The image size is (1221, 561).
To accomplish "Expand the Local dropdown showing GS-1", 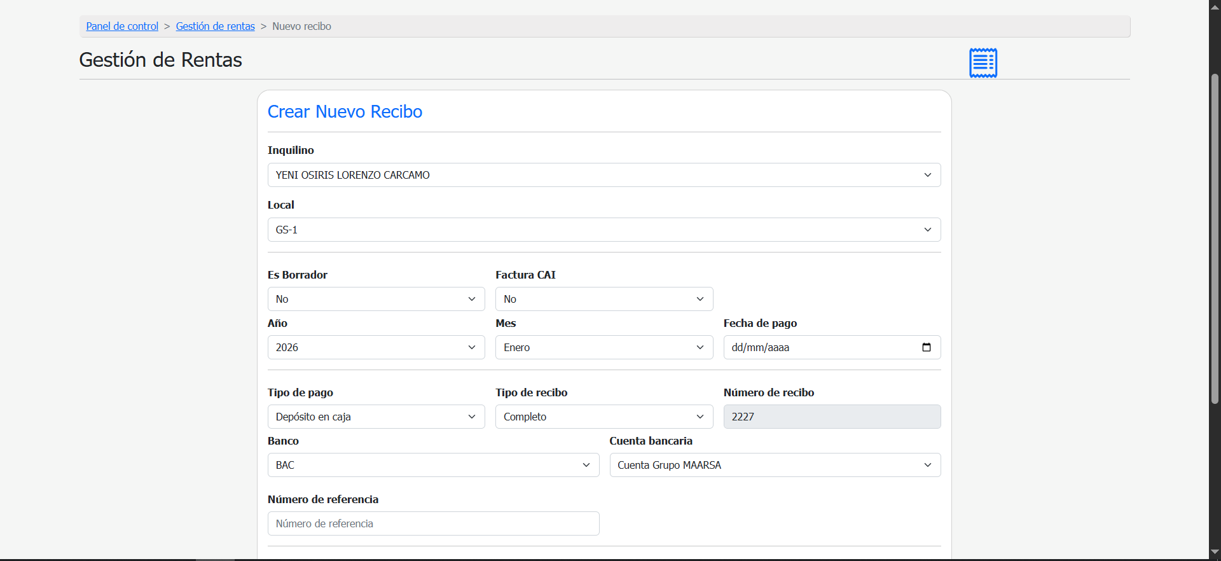I will click(x=604, y=230).
